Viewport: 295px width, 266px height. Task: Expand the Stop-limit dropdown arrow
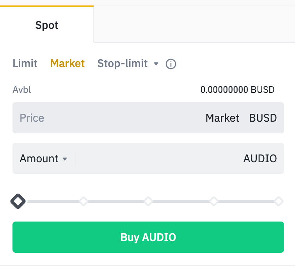pyautogui.click(x=156, y=64)
